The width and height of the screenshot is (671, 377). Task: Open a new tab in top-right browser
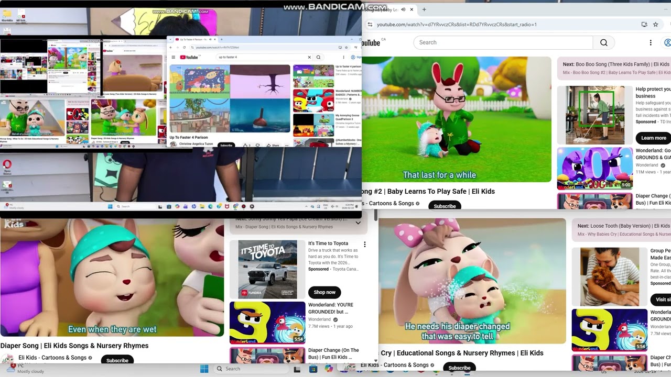(x=424, y=9)
